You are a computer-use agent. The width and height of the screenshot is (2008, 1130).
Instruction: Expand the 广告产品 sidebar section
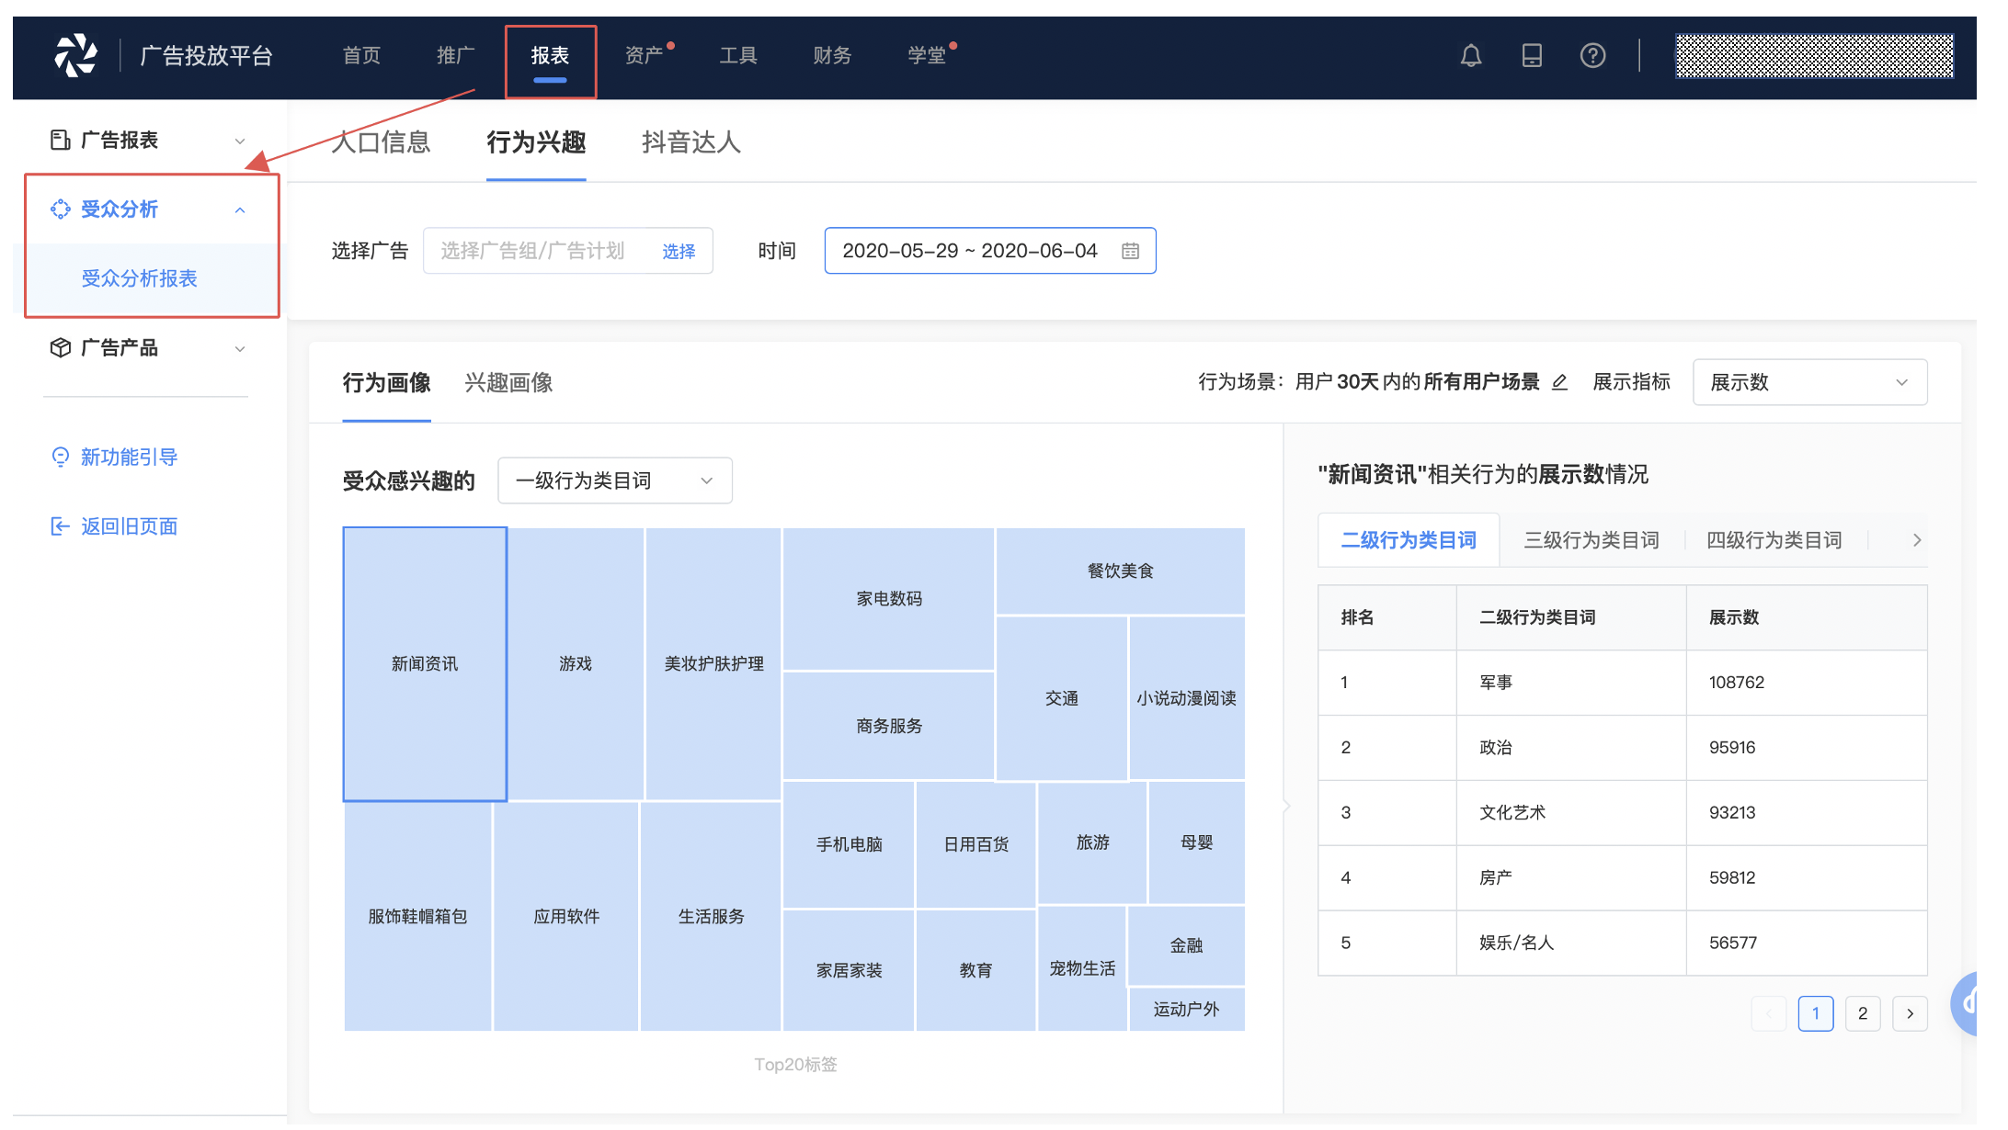click(239, 349)
